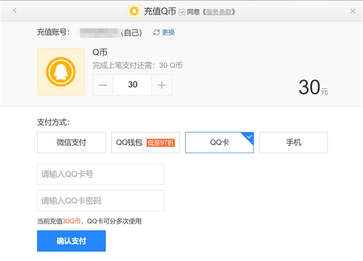Click the 完成上笔支付还需 notice text
This screenshot has height=261, width=363.
[x=137, y=65]
